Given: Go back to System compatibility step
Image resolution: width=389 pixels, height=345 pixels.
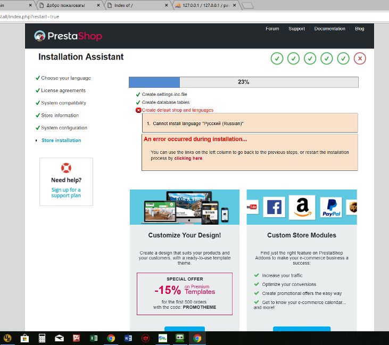Looking at the screenshot, I should pyautogui.click(x=63, y=103).
